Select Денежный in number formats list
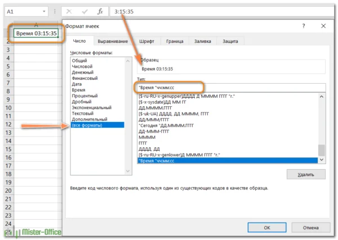Viewport: 338px width, 240px height. coord(82,72)
